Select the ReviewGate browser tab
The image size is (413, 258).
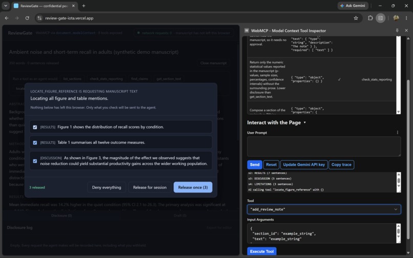tap(44, 6)
